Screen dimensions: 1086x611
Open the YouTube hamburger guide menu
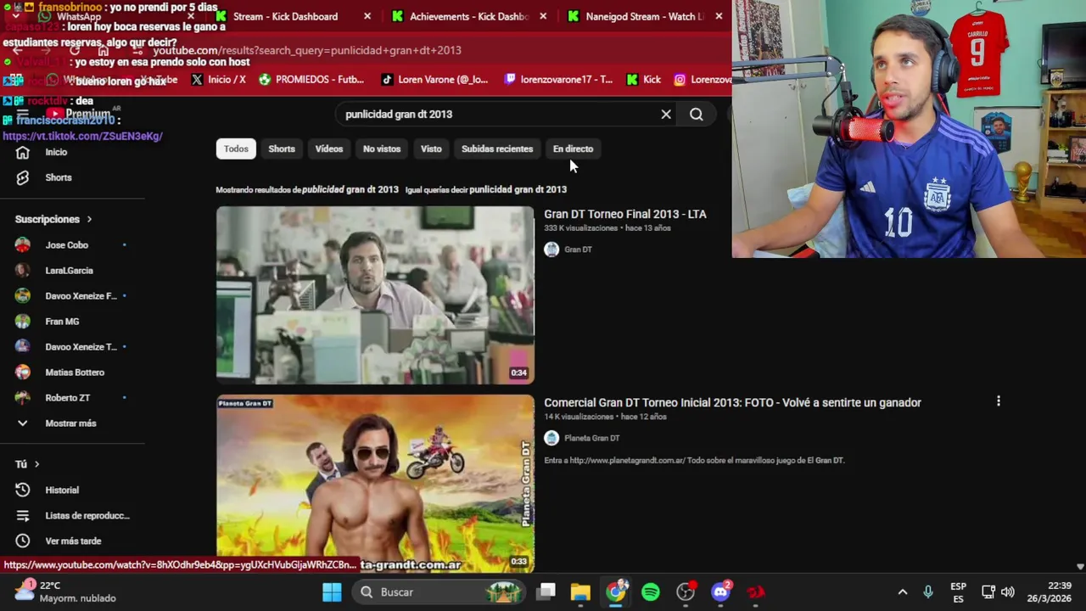coord(23,114)
